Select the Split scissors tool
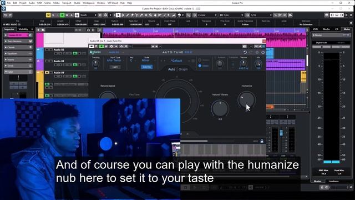355x200 pixels. click(x=137, y=15)
